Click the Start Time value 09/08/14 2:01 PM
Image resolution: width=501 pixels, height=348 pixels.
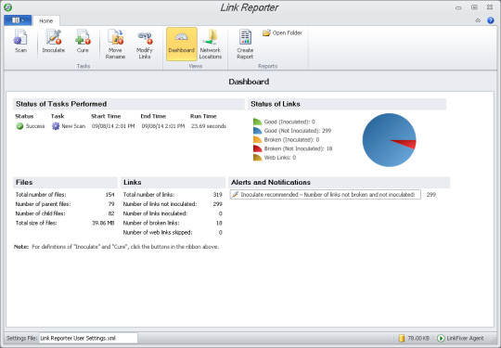(x=113, y=126)
